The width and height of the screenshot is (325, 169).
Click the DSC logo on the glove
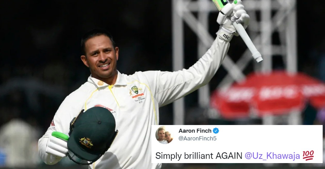(226, 37)
